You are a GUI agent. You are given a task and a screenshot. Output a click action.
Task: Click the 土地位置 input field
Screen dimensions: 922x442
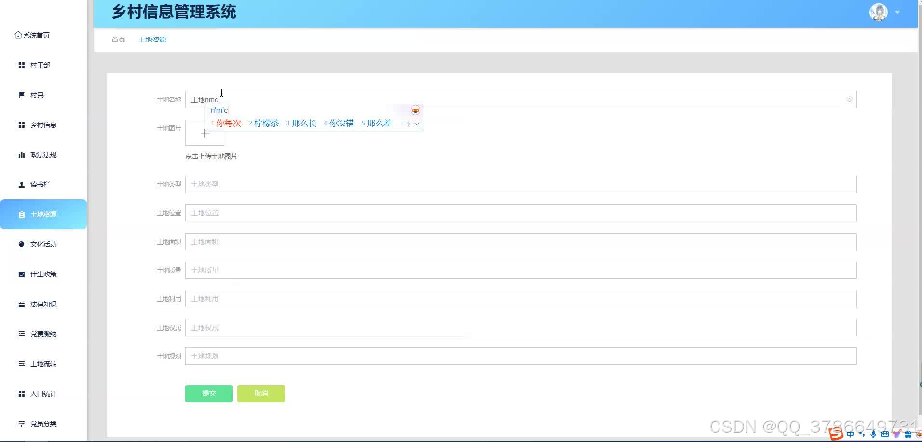(521, 213)
